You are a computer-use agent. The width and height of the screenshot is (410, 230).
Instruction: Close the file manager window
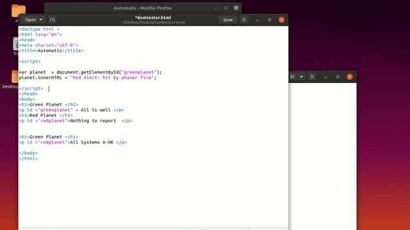coord(350,77)
